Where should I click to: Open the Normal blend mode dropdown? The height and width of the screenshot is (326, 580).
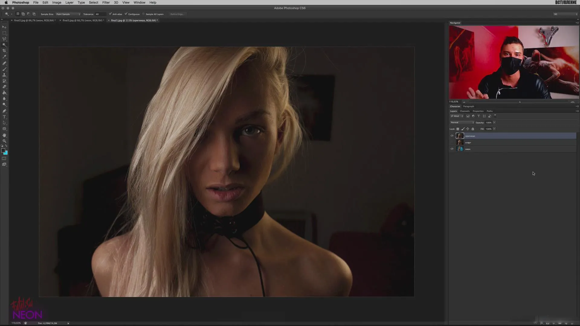click(462, 123)
